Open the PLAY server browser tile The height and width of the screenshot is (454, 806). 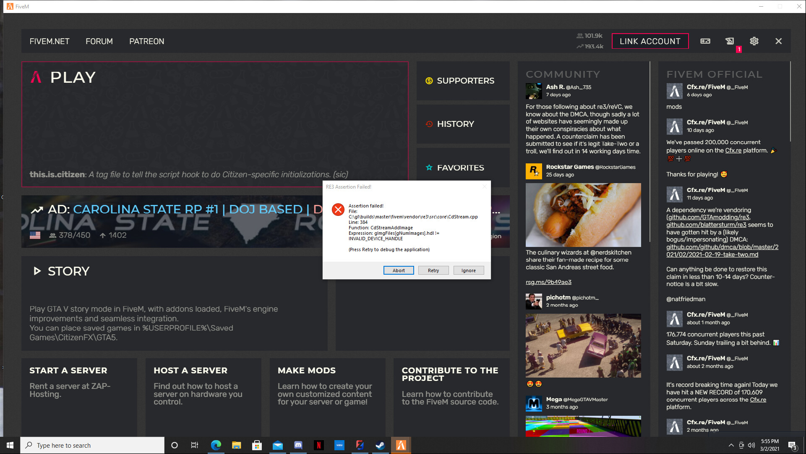point(215,124)
